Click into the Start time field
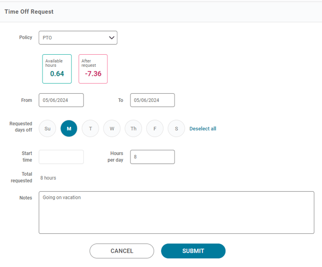 [61, 157]
